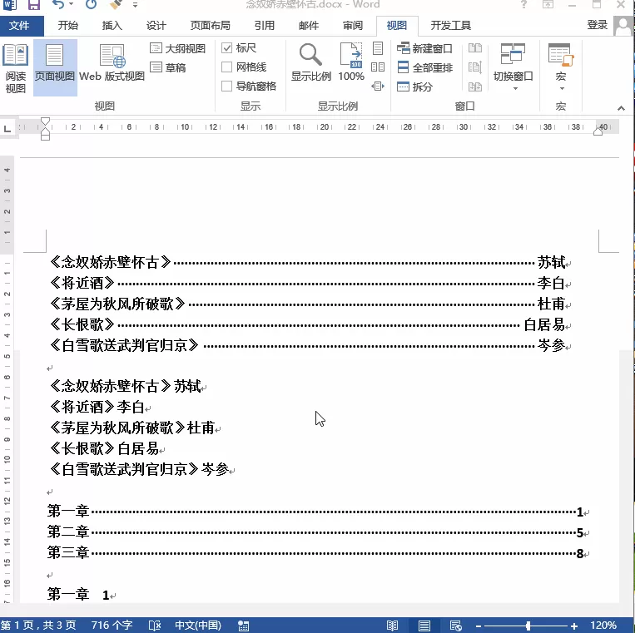Viewport: 635px width, 633px height.
Task: Click the Synchronous Scrolling icon
Action: [x=475, y=67]
